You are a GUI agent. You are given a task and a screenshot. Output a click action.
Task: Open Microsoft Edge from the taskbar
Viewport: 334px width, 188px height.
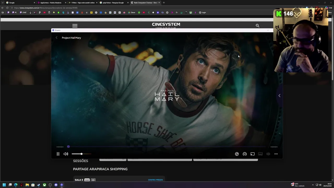click(x=16, y=185)
